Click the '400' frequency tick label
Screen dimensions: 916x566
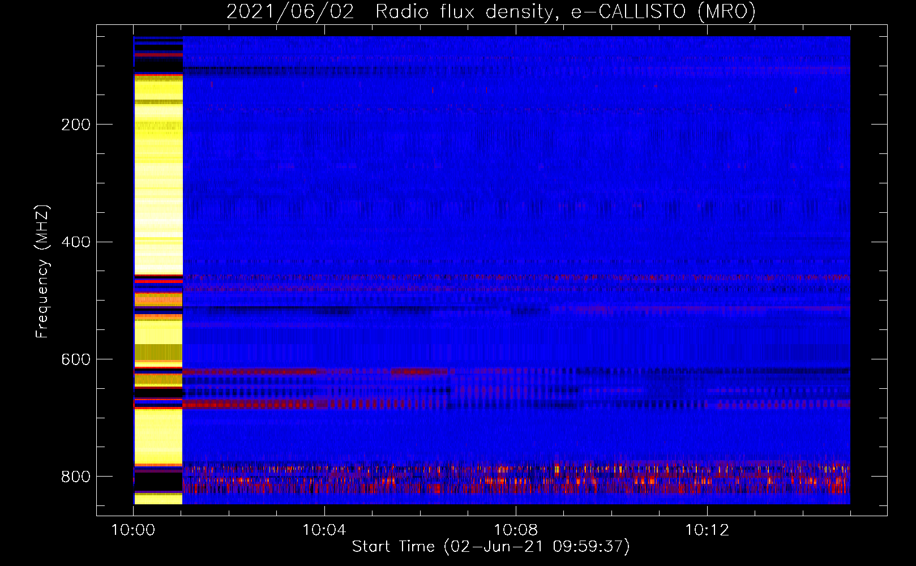[x=76, y=242]
